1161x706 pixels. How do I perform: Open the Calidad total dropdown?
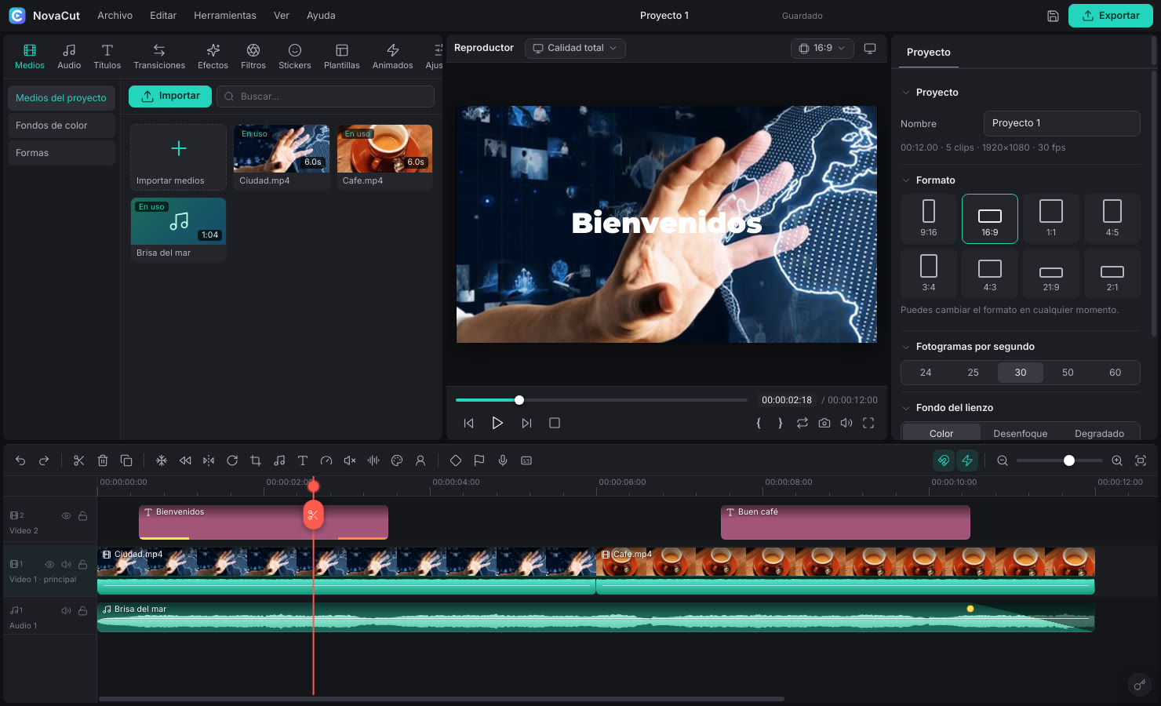coord(575,48)
